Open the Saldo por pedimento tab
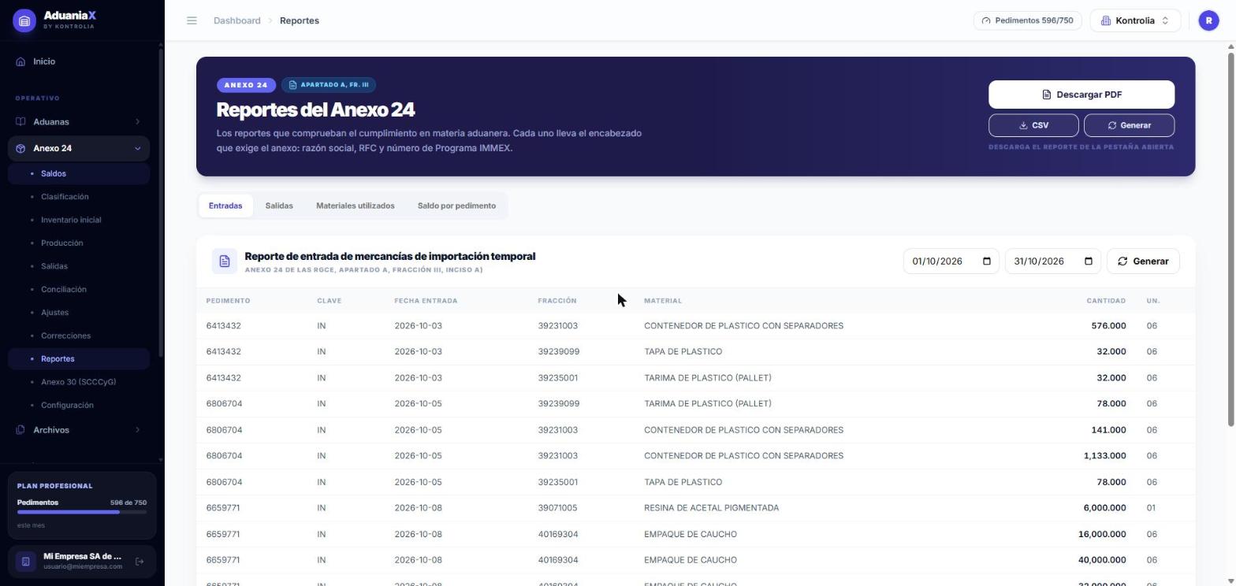This screenshot has height=586, width=1236. [x=456, y=206]
